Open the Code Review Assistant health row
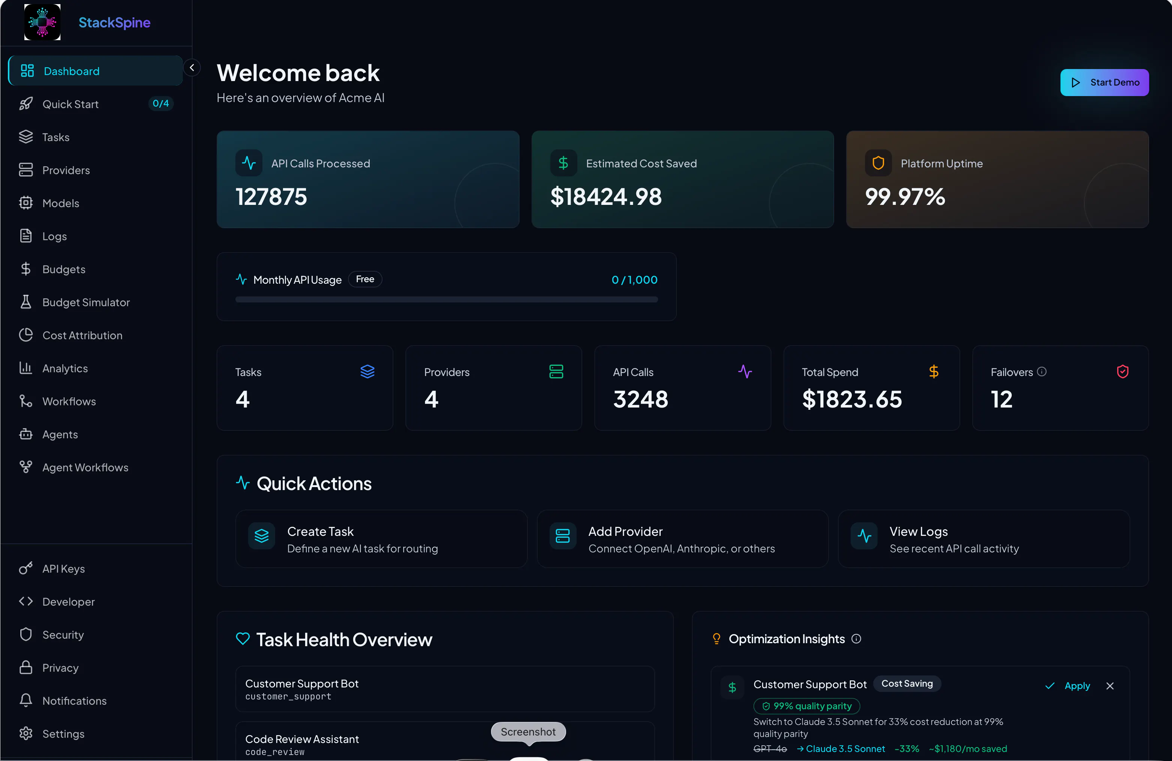Screen dimensions: 1172x761 445,741
